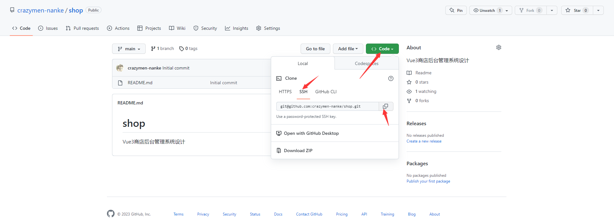The height and width of the screenshot is (220, 614).
Task: Click the About section settings gear
Action: click(x=499, y=47)
